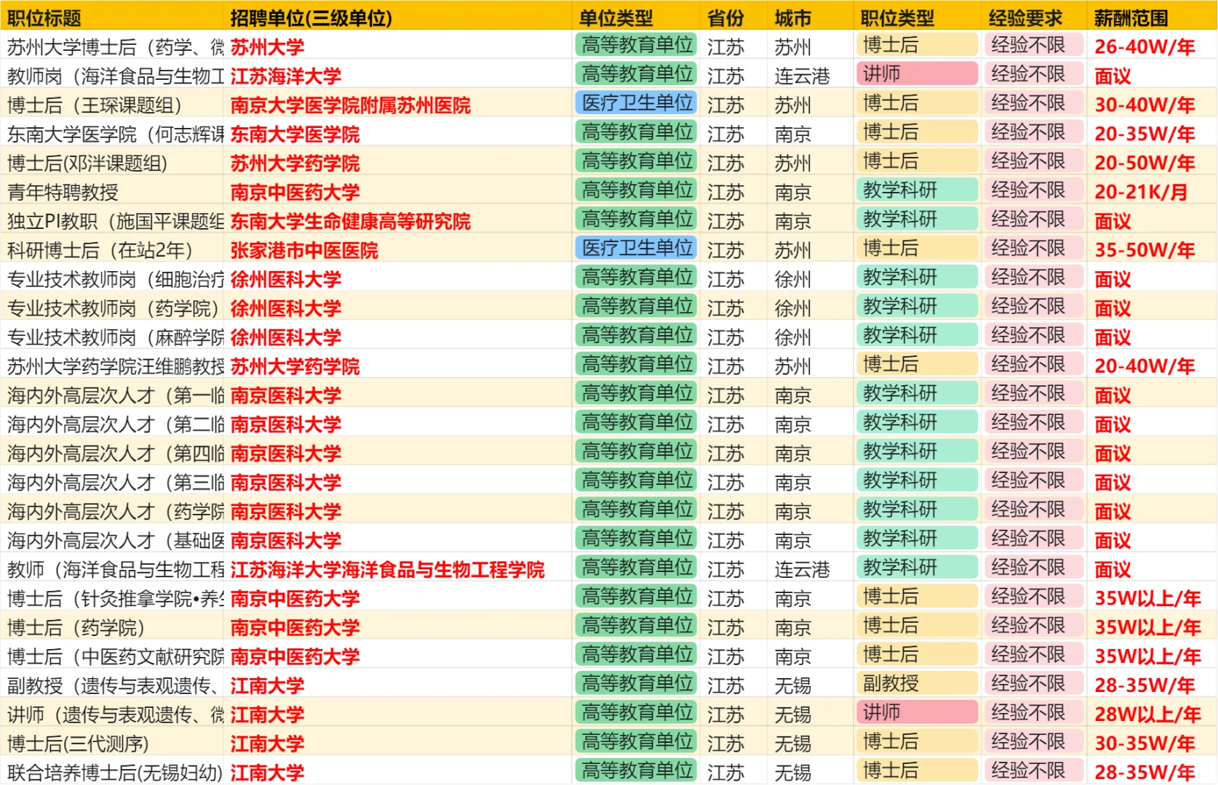Click 医疗卫生单位 tag in 科研博士后 row
Screen dimensions: 1218x785
(636, 249)
